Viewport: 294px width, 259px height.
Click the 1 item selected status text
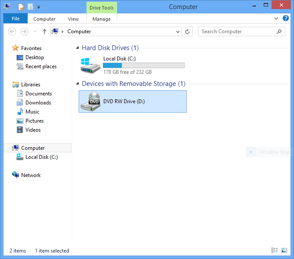point(52,251)
